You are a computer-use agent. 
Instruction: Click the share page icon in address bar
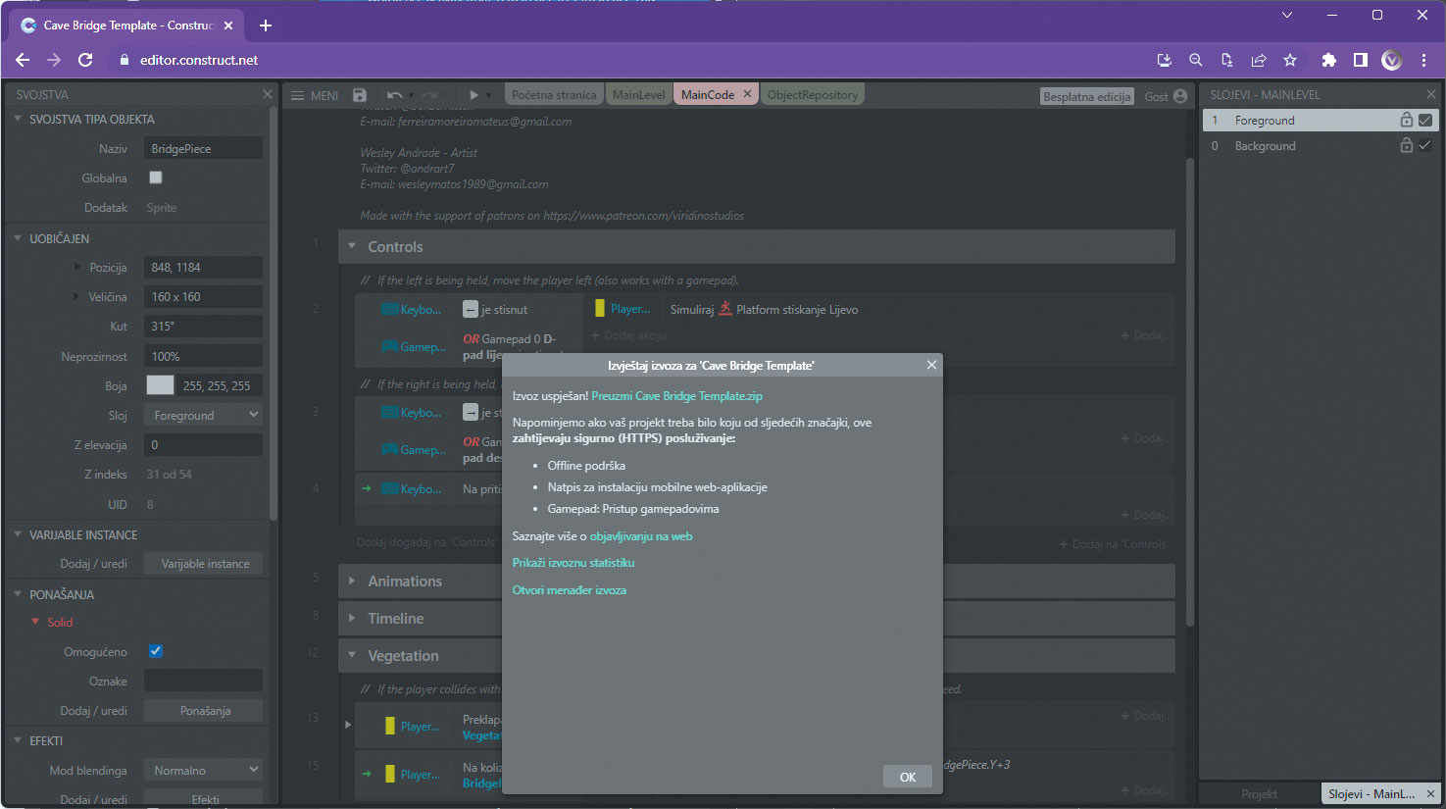click(x=1259, y=60)
